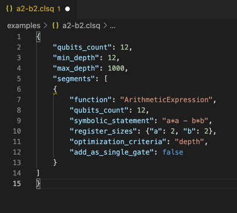Click the closing bracket on line 14
Viewport: 237px width, 213px height.
coord(38,173)
